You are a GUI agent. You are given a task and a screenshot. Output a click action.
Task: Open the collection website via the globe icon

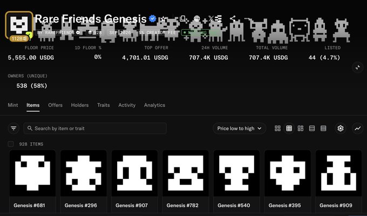point(197,18)
